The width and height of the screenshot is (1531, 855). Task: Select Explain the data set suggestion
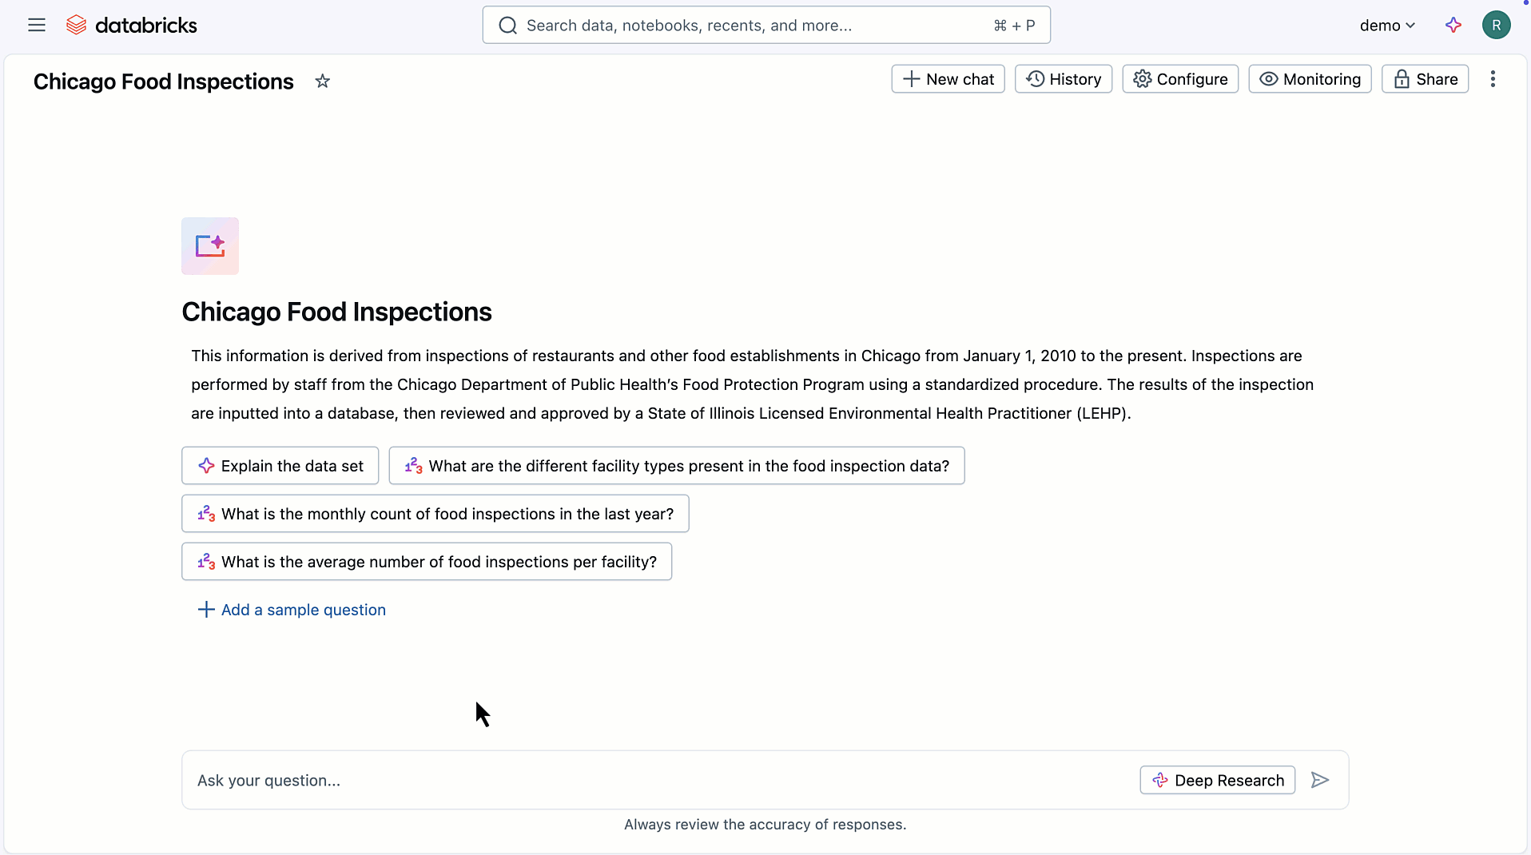(280, 466)
